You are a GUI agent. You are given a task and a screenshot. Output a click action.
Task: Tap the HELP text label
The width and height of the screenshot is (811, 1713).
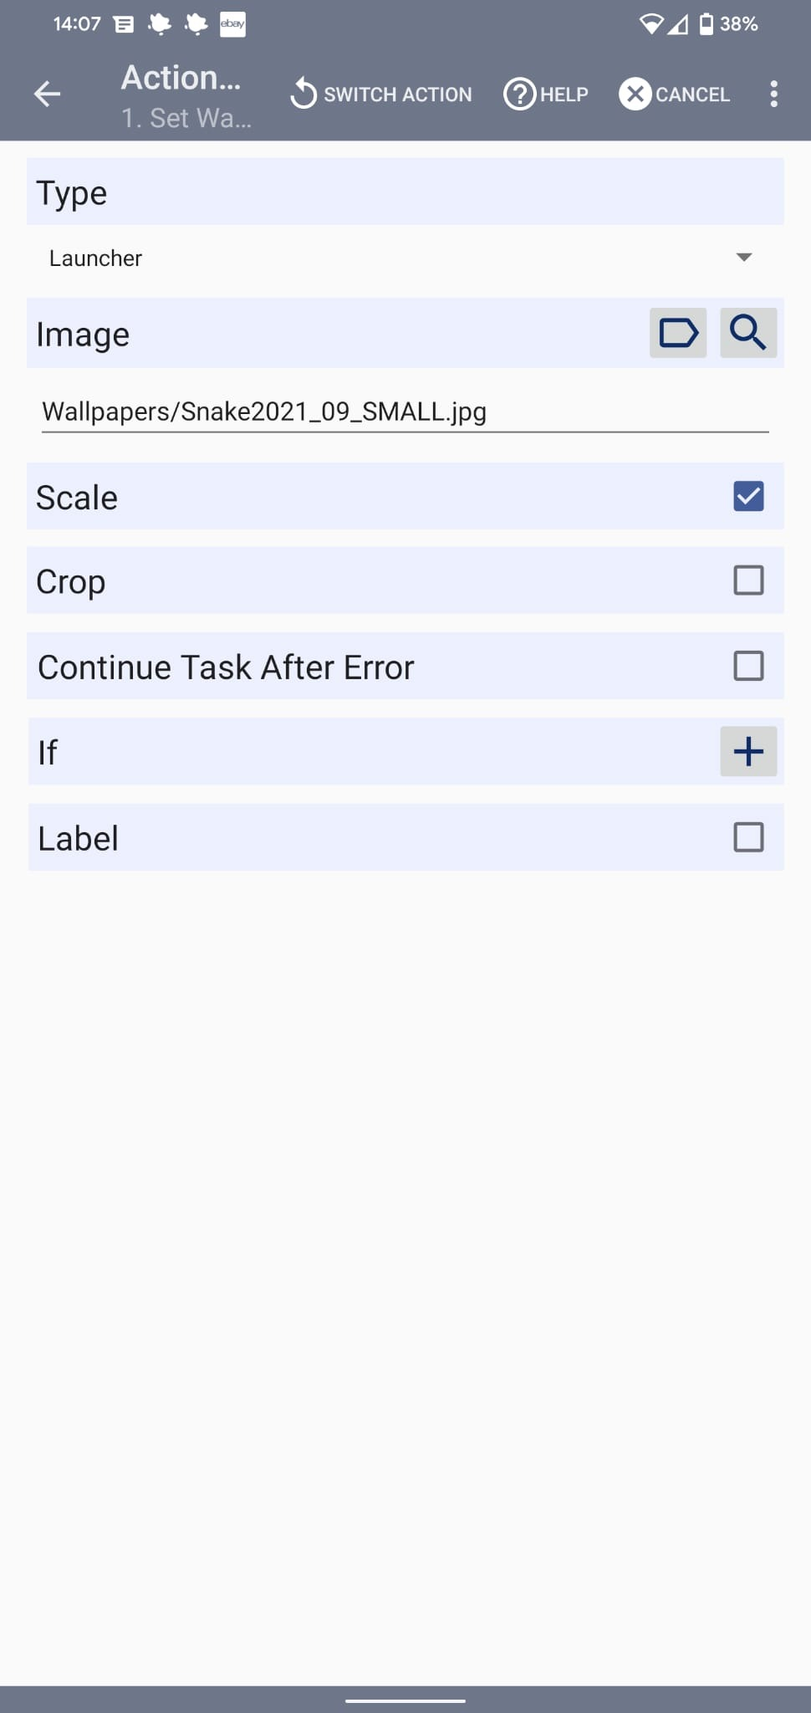point(564,95)
